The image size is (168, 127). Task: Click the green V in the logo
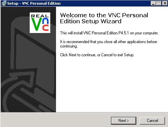click(x=36, y=24)
